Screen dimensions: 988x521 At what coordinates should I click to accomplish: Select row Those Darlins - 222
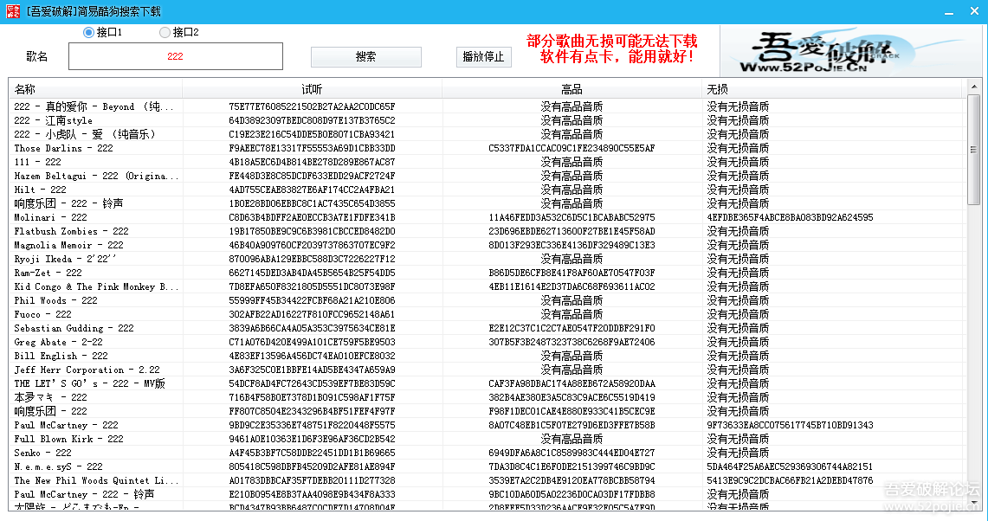pos(485,148)
